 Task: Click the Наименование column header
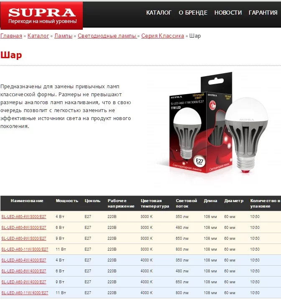[x=27, y=201]
